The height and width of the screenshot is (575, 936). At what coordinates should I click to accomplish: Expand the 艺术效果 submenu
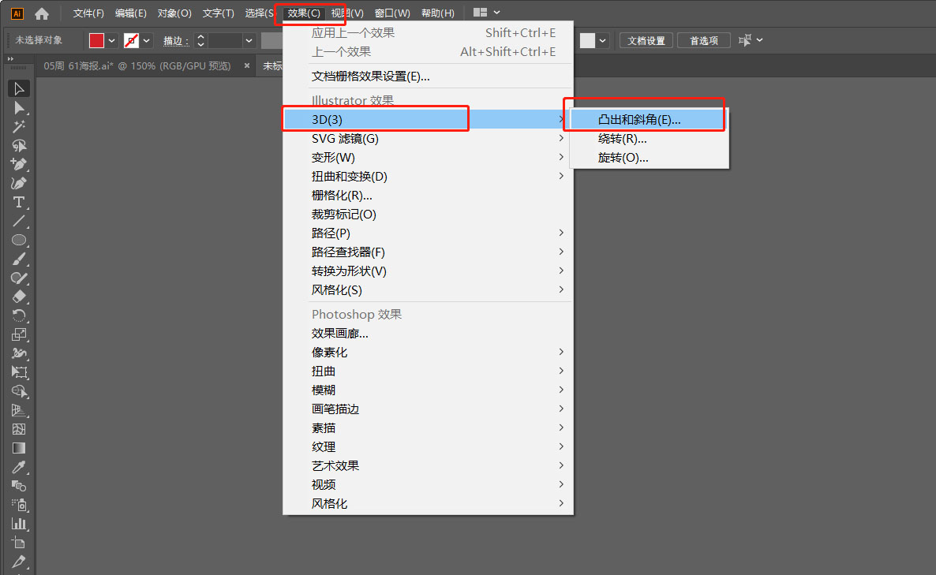pyautogui.click(x=428, y=466)
